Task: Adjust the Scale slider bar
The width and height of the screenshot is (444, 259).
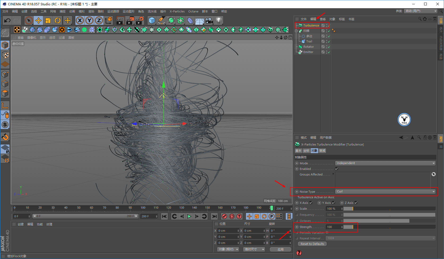Action: pos(389,209)
